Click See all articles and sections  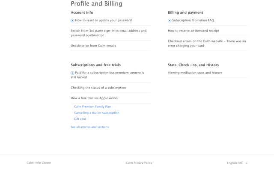click(x=89, y=127)
